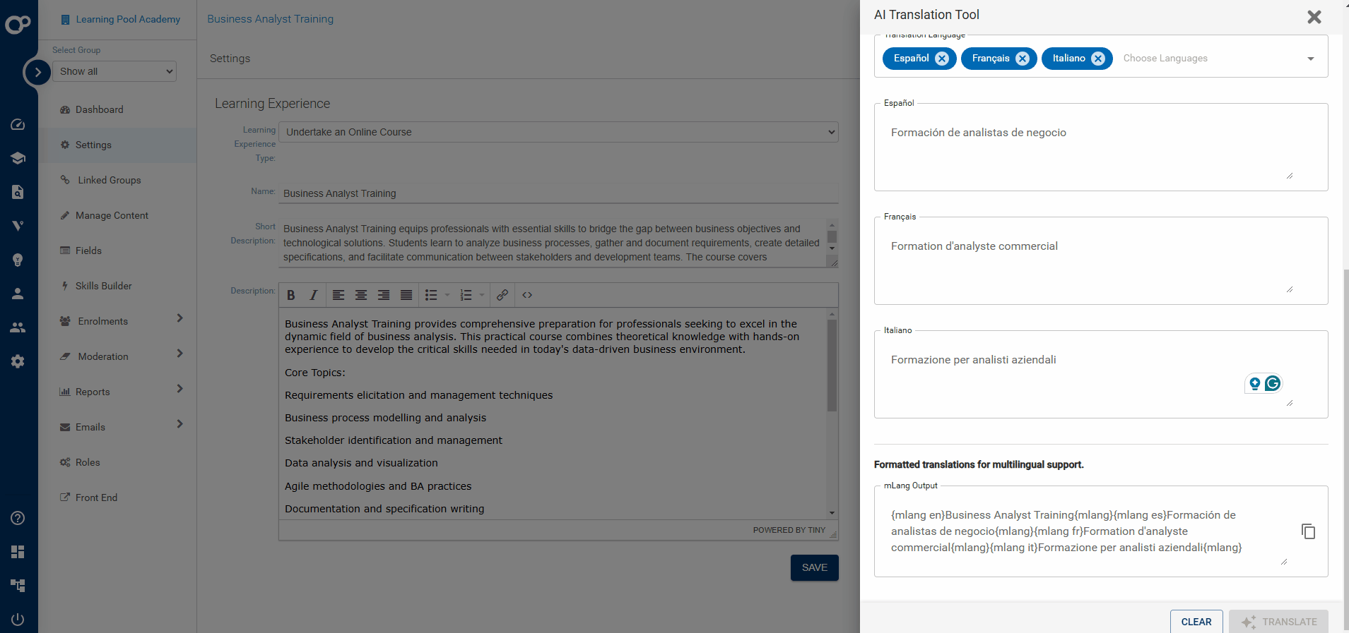Go to Skills Builder in sidebar
The height and width of the screenshot is (633, 1349).
pos(103,286)
